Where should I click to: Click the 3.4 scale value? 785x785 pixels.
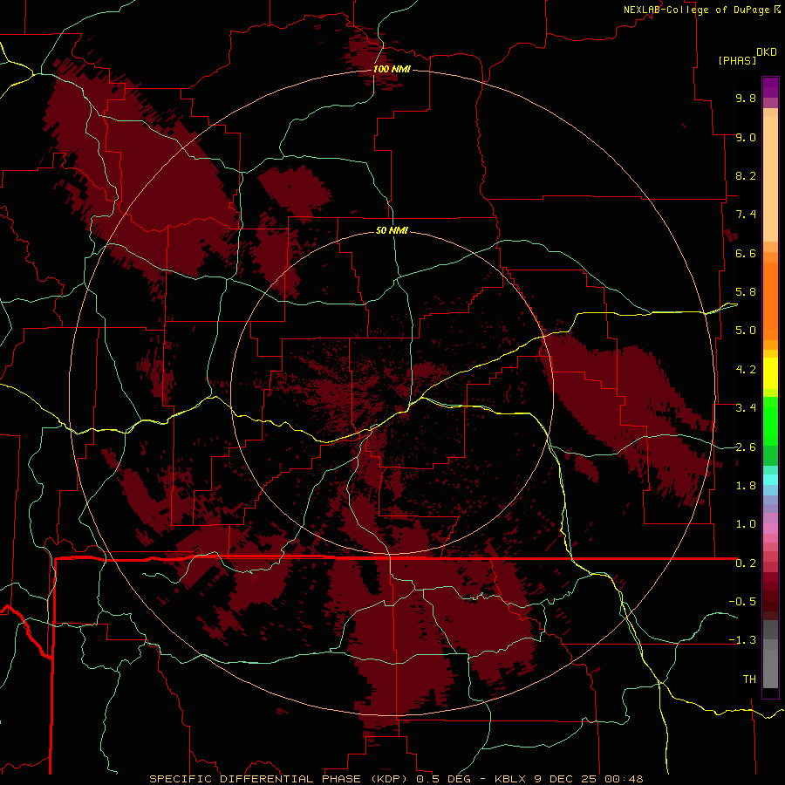pos(746,408)
